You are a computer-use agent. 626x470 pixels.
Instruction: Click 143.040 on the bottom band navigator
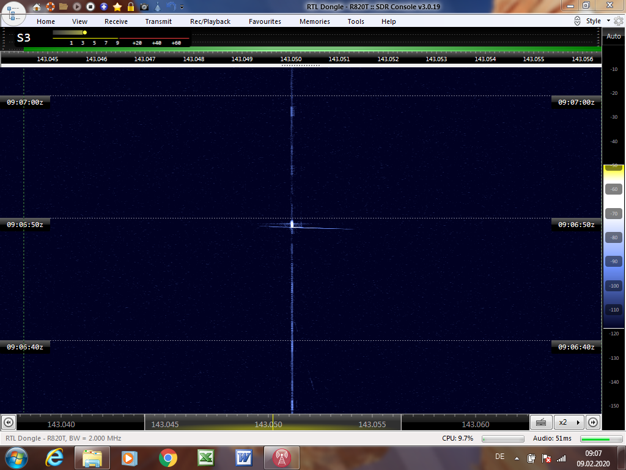tap(61, 425)
